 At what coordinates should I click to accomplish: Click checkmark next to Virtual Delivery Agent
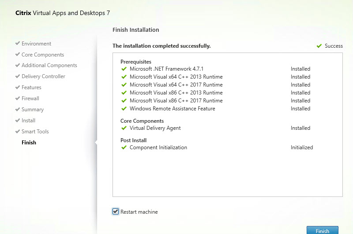coord(124,128)
